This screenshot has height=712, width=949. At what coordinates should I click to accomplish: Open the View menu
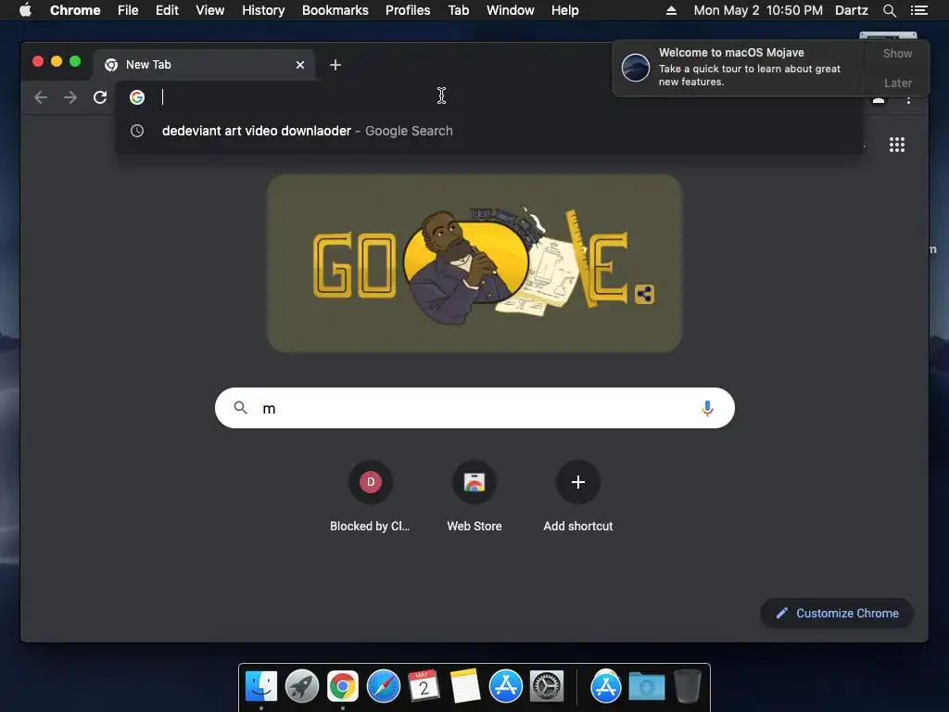(x=210, y=10)
